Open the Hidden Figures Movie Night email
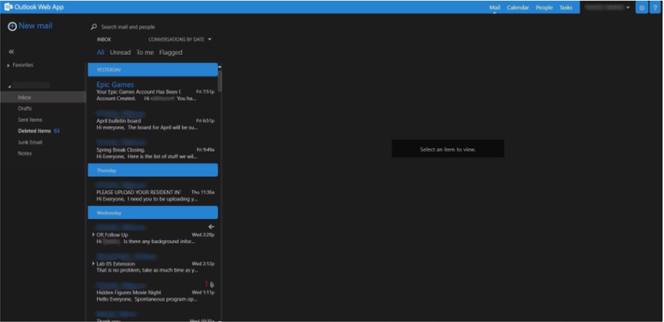 (153, 292)
